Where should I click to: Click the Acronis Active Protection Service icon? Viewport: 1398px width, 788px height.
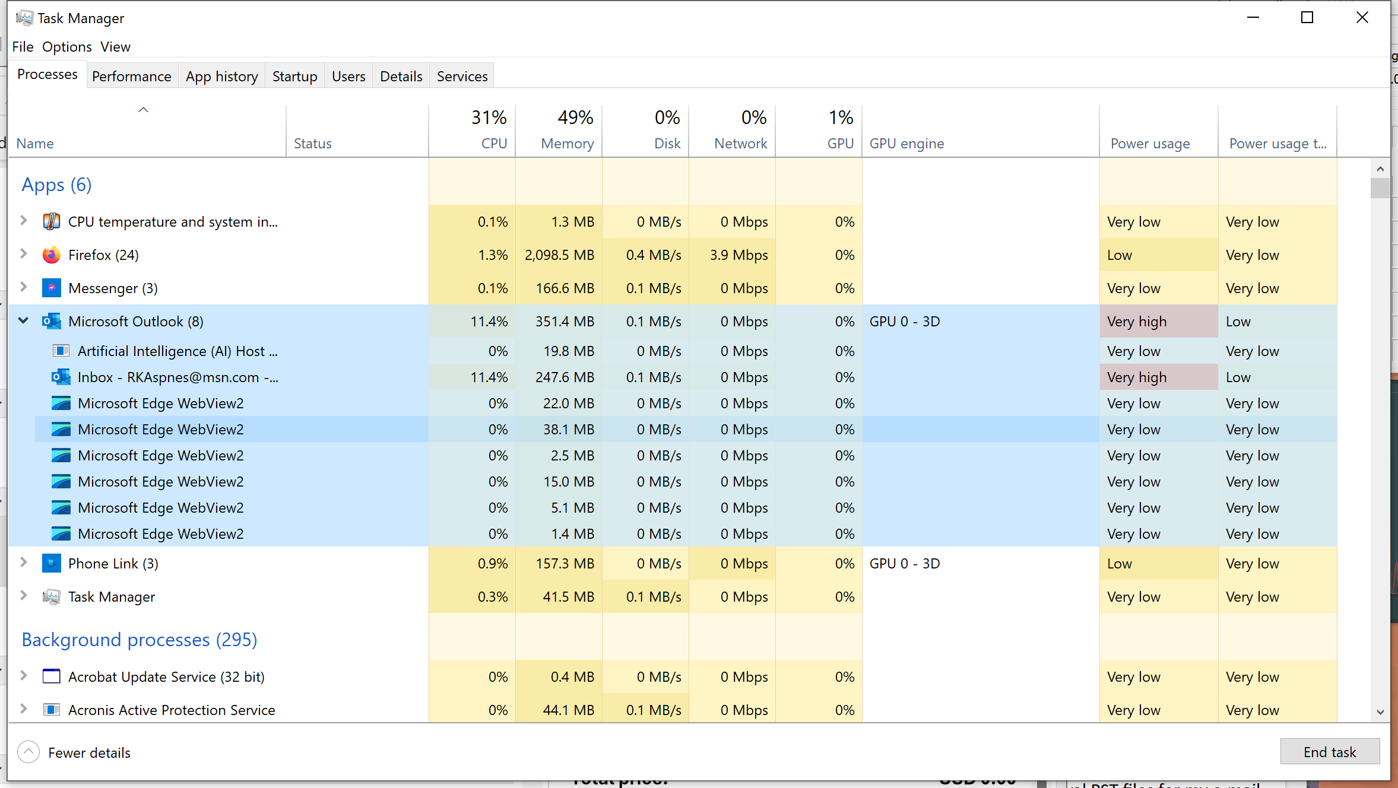pos(52,710)
